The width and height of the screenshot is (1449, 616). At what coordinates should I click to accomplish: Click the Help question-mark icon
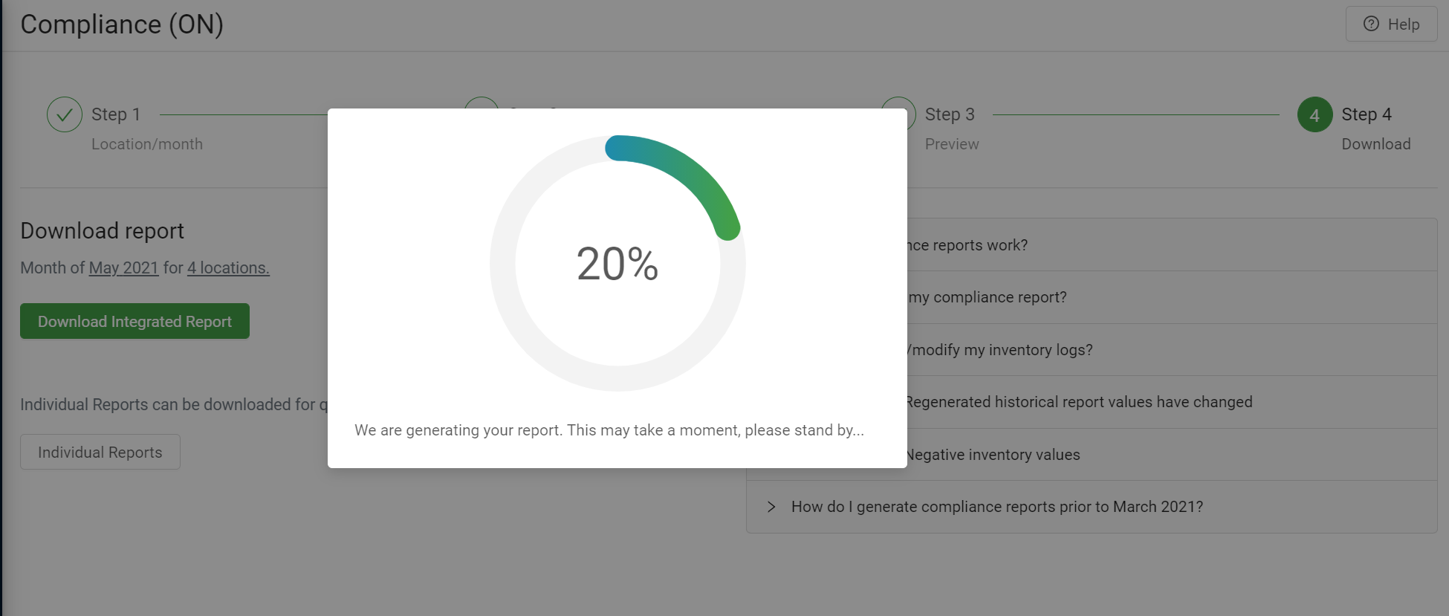coord(1371,24)
